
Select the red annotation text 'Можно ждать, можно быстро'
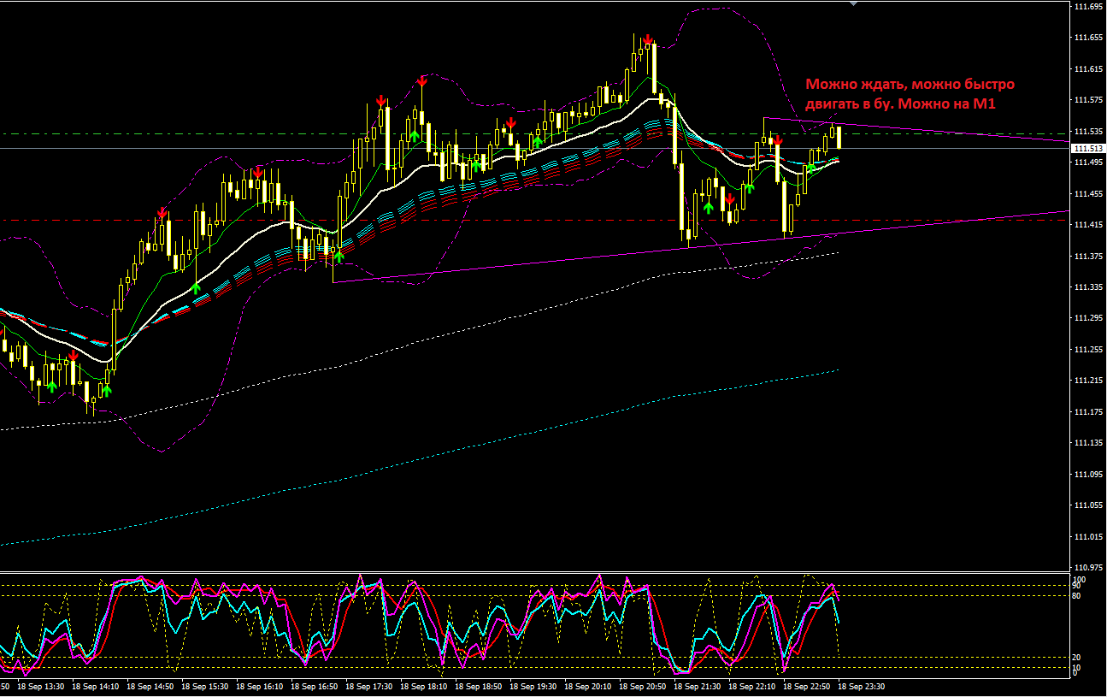click(910, 85)
